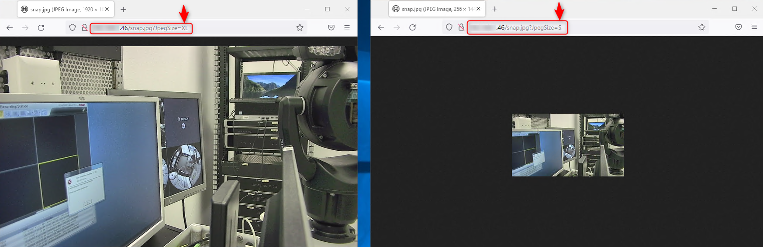The height and width of the screenshot is (247, 763).
Task: Bookmark the JpegSize=XL page with the star
Action: coord(300,28)
